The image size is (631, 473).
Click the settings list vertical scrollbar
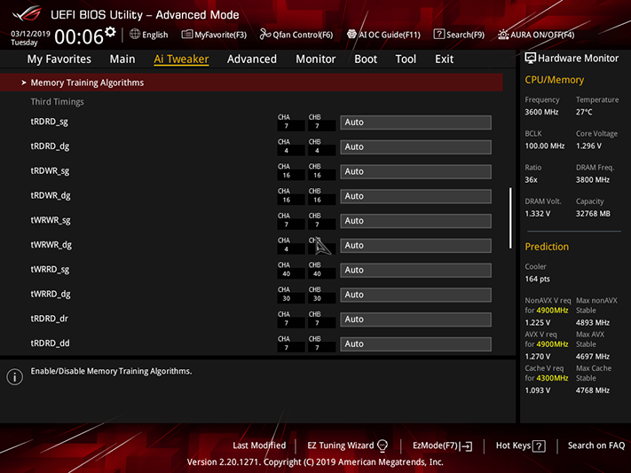click(x=510, y=217)
